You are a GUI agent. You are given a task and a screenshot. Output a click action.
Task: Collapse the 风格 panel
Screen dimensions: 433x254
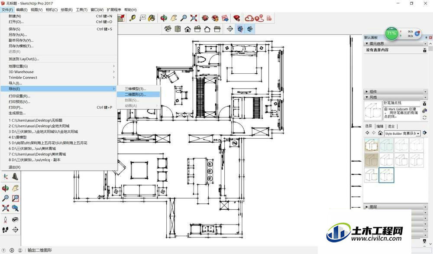(367, 97)
